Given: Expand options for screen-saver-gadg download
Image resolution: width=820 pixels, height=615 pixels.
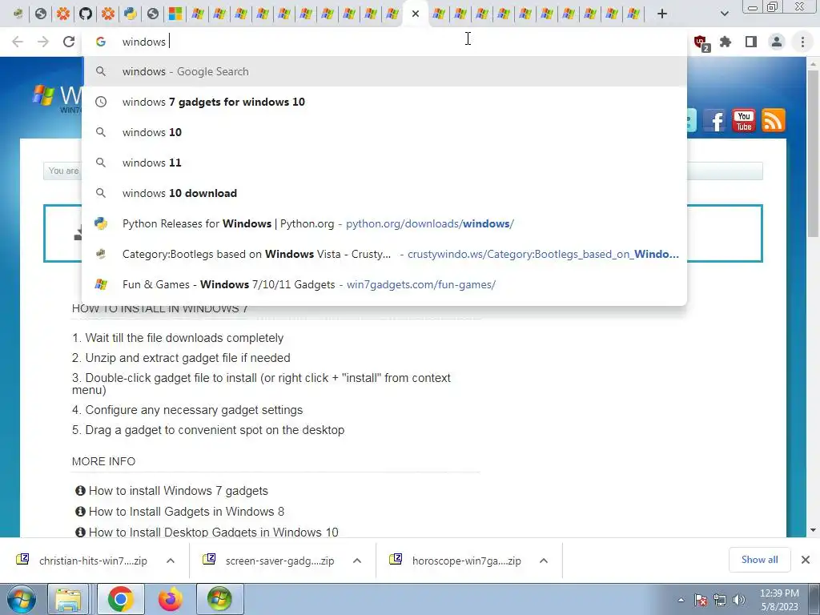Looking at the screenshot, I should [x=357, y=561].
